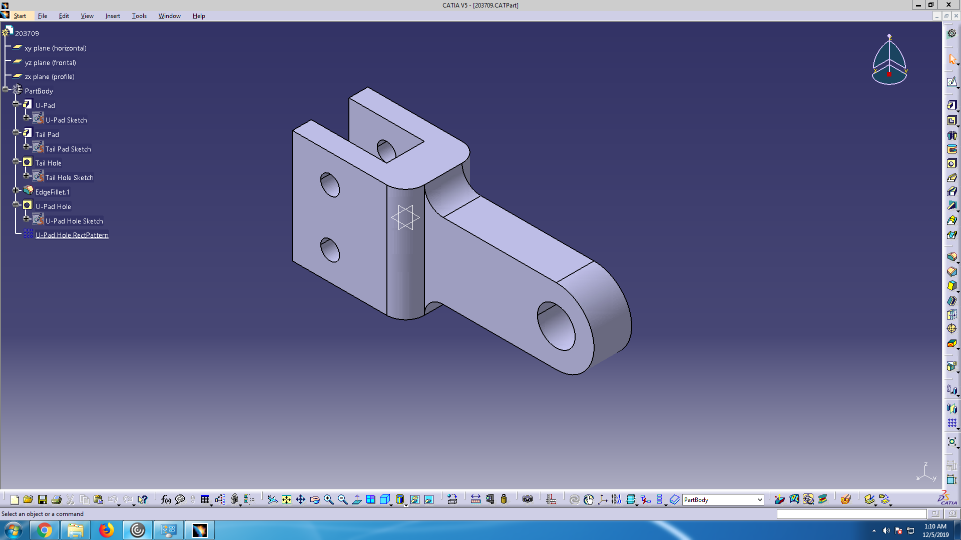Select U-Pad Hole RectPattern in tree
This screenshot has width=961, height=540.
coord(72,235)
